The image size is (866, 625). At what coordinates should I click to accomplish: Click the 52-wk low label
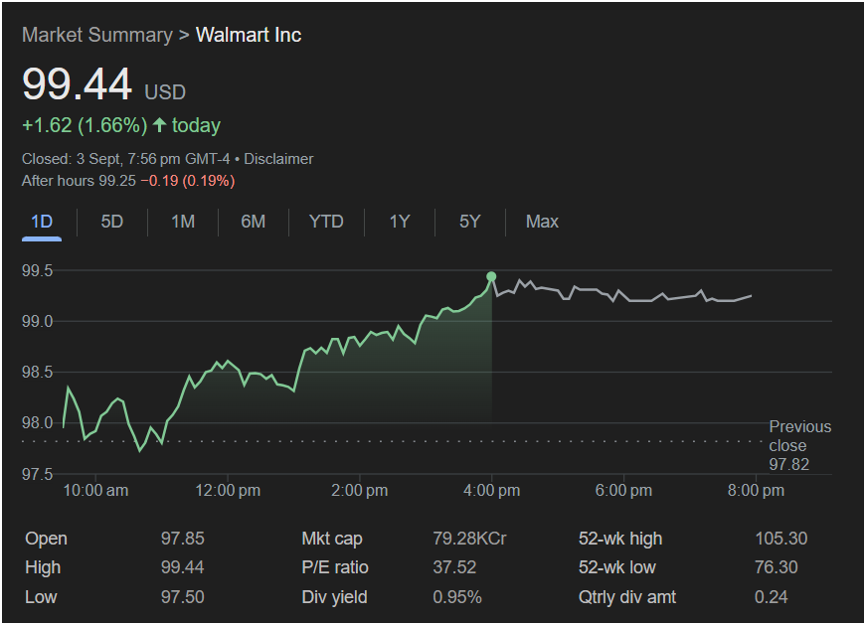616,567
